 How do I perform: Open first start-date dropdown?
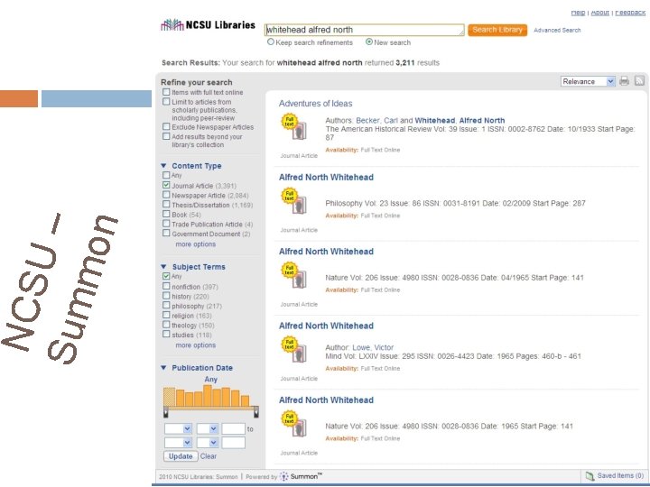tap(178, 429)
